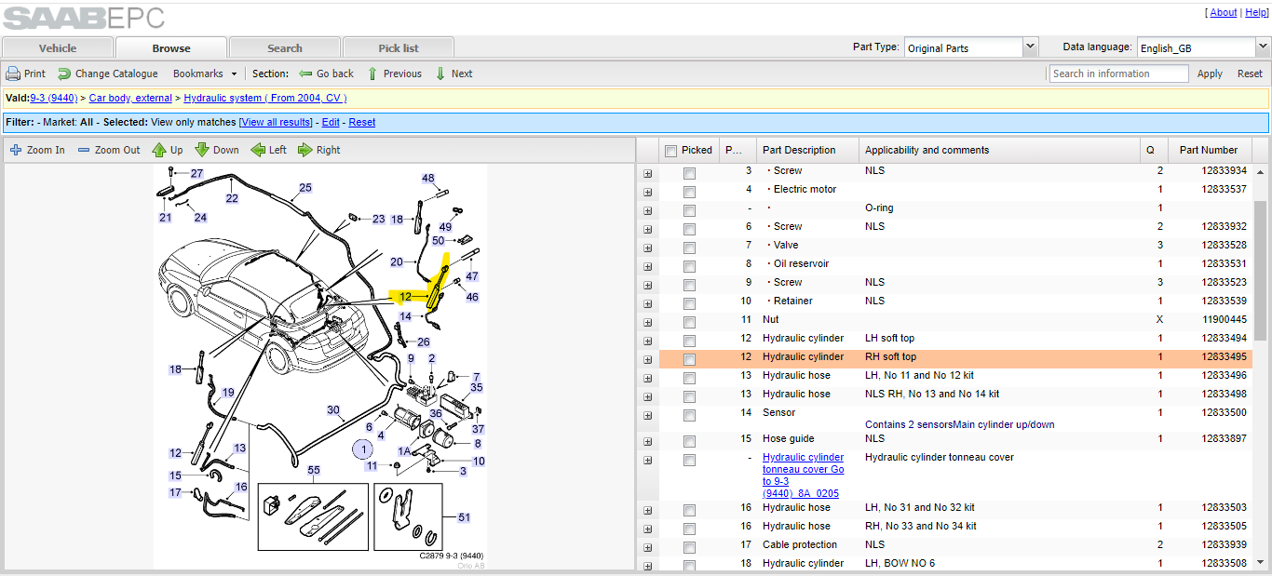Toggle the Picked header checkbox
1272x576 pixels.
pos(670,151)
